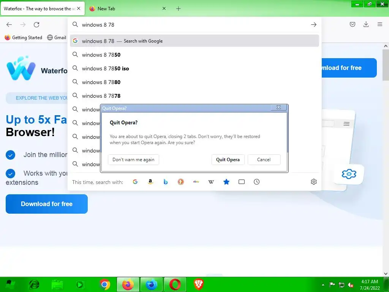
Task: Pick suggestion windows 8 7850 iso
Action: [x=194, y=68]
